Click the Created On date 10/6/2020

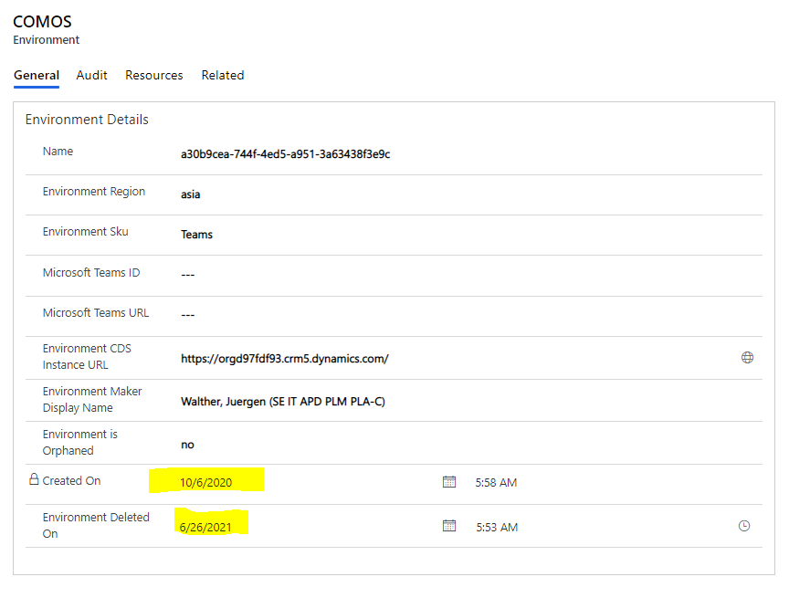(205, 483)
